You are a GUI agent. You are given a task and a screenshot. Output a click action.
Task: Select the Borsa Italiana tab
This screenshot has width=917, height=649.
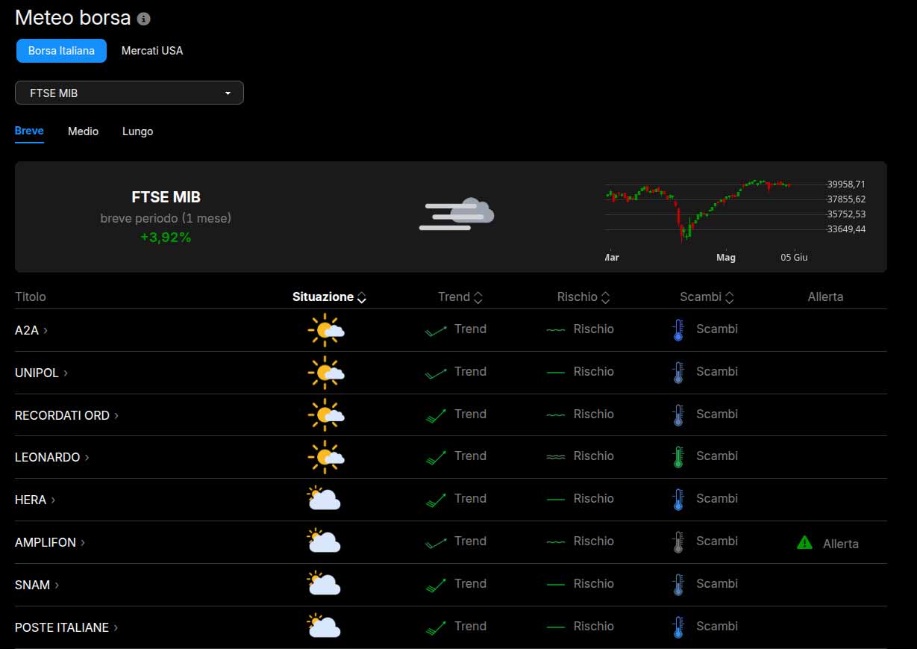click(61, 51)
